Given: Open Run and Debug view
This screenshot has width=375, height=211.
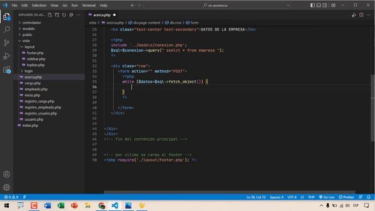Looking at the screenshot, I should [6, 56].
